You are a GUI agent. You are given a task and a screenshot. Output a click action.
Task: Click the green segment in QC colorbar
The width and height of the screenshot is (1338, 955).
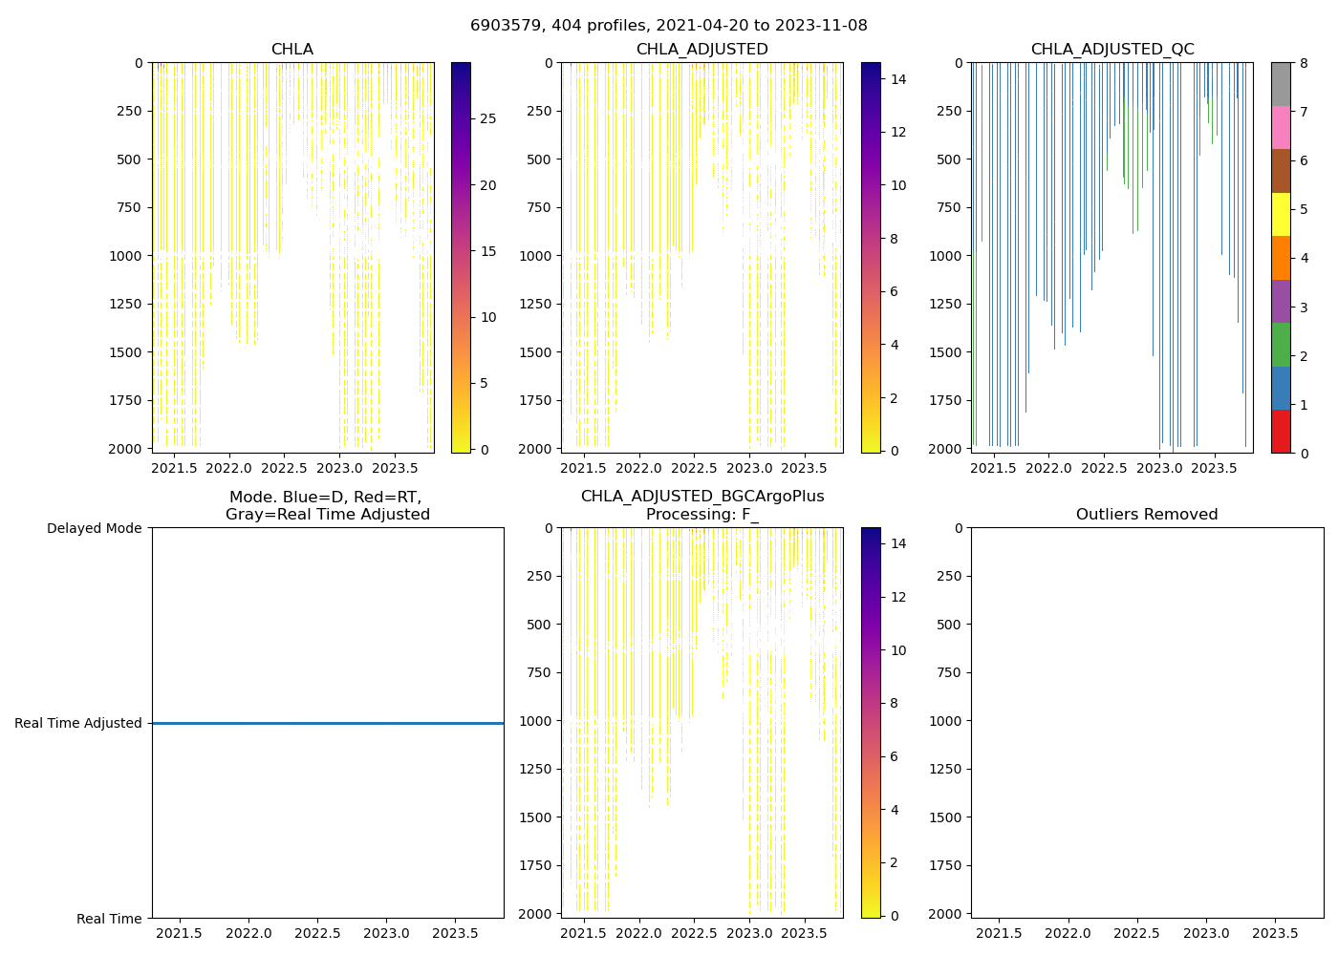[1281, 344]
